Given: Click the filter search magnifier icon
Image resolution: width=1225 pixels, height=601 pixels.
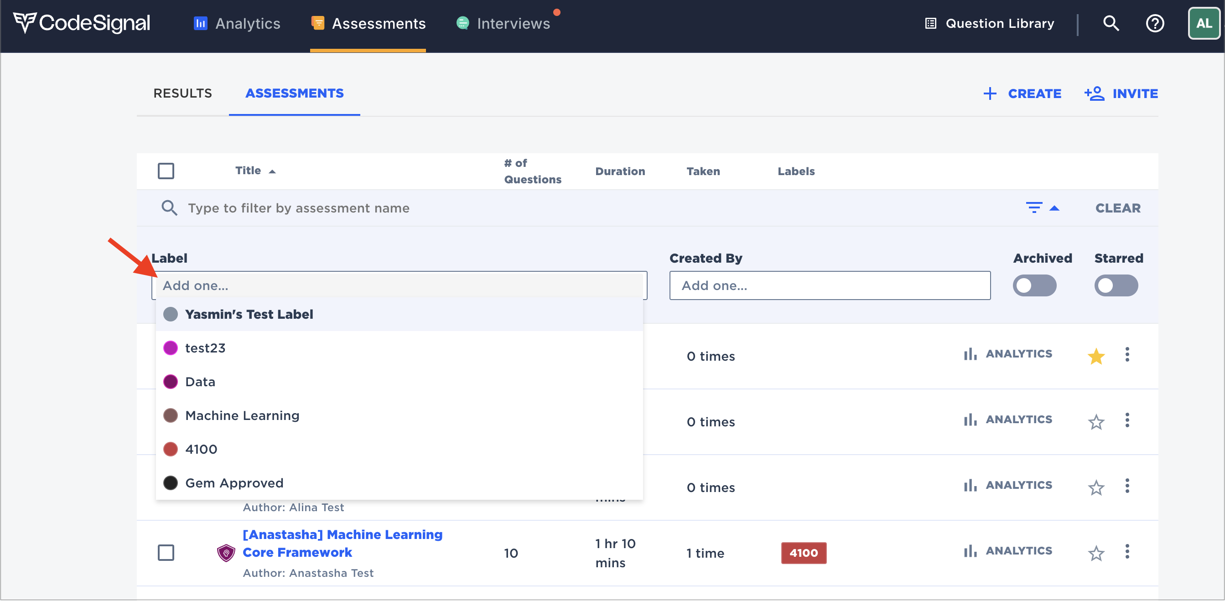Looking at the screenshot, I should 169,208.
